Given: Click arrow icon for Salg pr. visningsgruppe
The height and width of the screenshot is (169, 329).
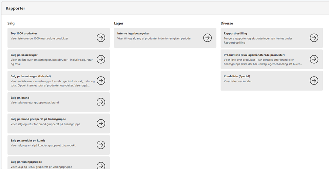Looking at the screenshot, I should click(x=101, y=165).
